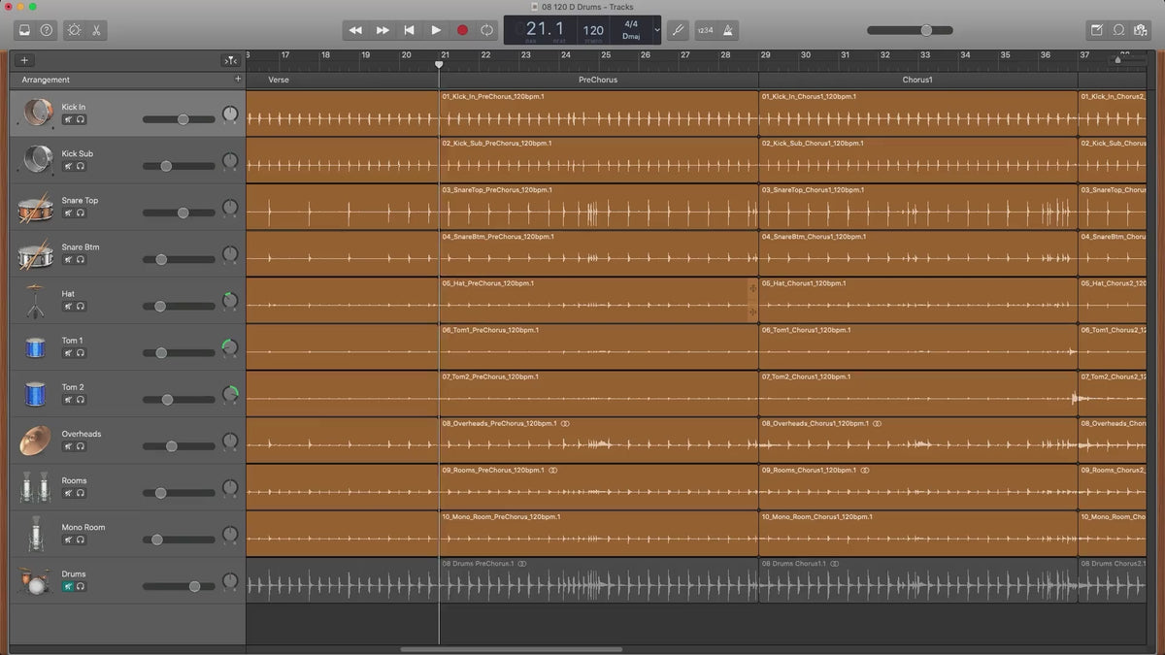Open the Library panel

tap(24, 30)
